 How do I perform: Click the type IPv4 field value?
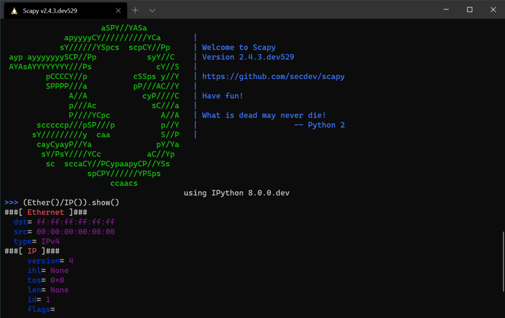50,242
